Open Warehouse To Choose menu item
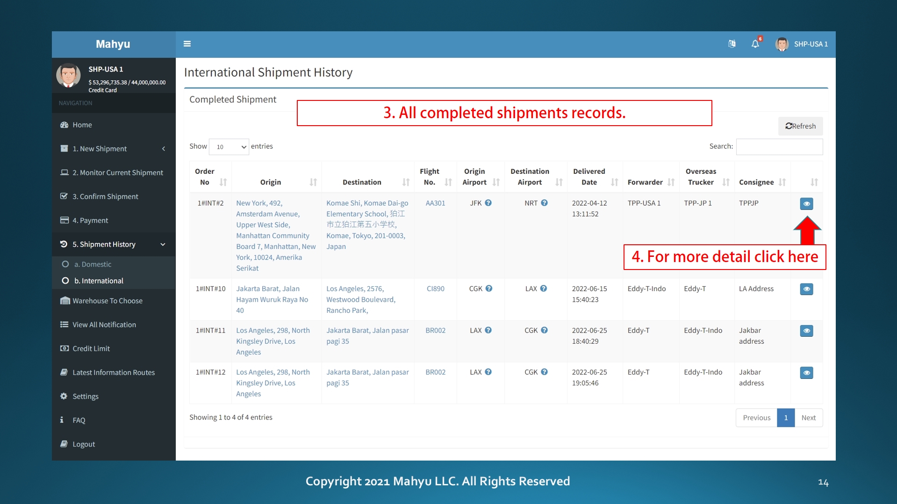 coord(114,301)
